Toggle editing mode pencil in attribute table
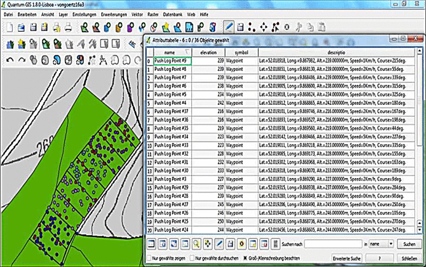The height and width of the screenshot is (267, 426). coord(219,243)
